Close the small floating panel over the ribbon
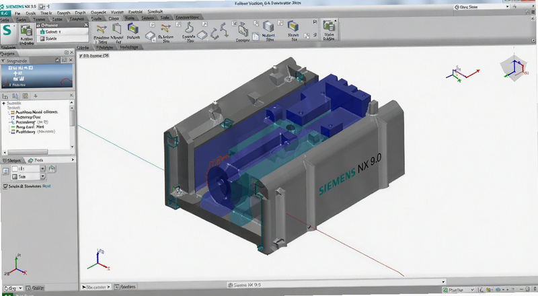 [86, 25]
